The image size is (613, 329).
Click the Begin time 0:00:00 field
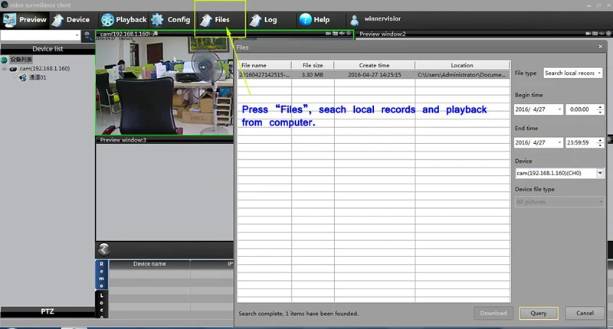pos(580,109)
